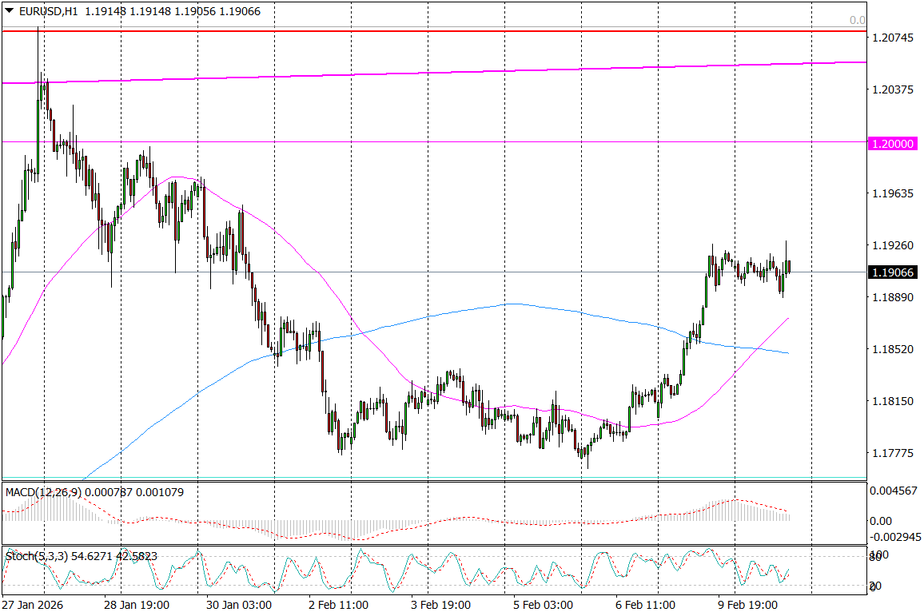
Task: Click the grey 0.0 label at top right
Action: (x=857, y=21)
